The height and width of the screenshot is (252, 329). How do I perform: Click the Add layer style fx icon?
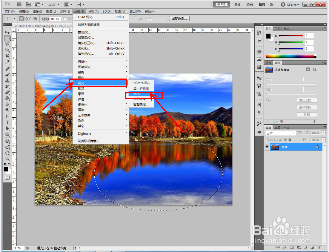[285, 247]
